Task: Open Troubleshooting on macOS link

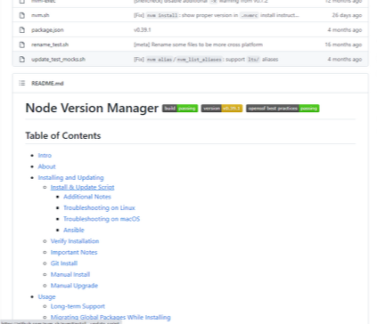Action: coord(102,219)
